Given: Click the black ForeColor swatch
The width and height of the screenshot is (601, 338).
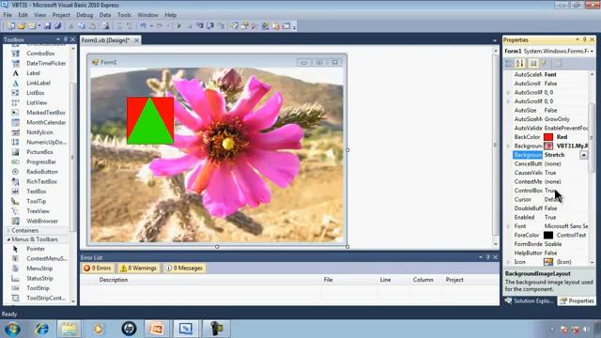Looking at the screenshot, I should [548, 235].
